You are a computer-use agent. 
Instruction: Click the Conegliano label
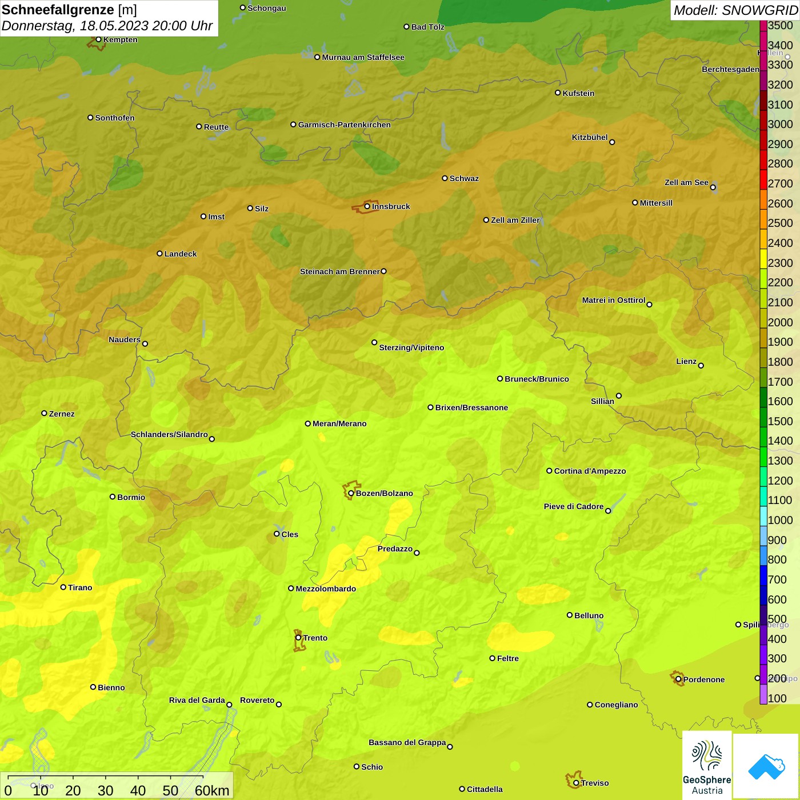pos(616,705)
